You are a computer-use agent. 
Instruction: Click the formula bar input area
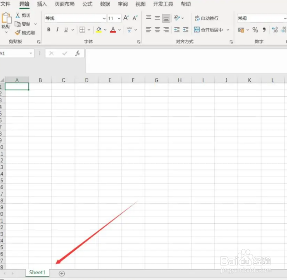pyautogui.click(x=186, y=61)
